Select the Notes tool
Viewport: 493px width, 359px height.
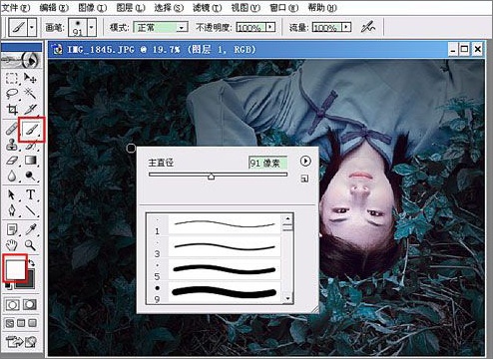click(x=12, y=229)
